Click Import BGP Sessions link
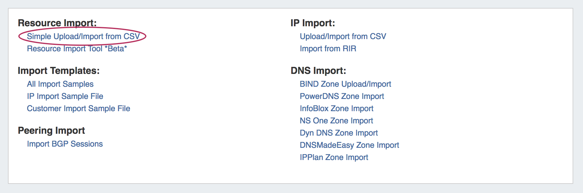 (x=65, y=144)
